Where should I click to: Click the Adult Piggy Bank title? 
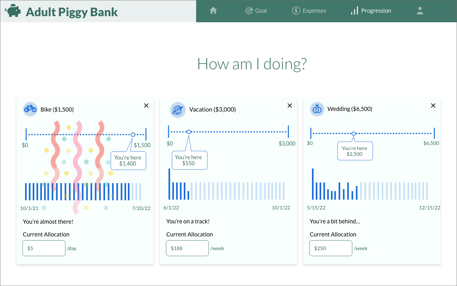coord(72,12)
